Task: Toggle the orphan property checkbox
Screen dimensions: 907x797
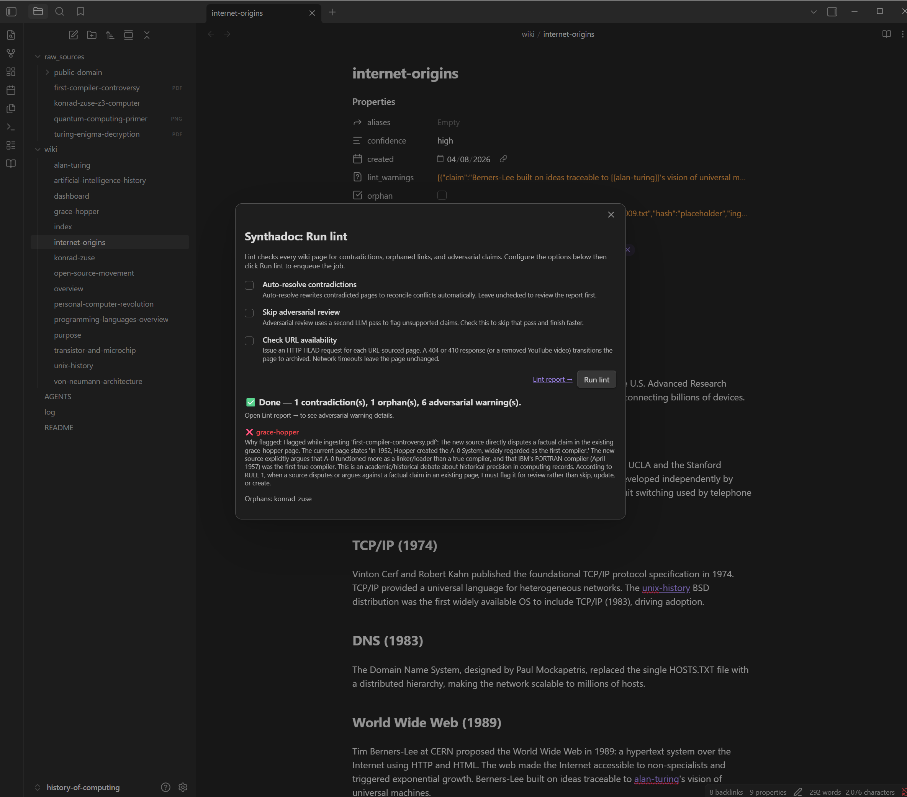Action: click(442, 195)
